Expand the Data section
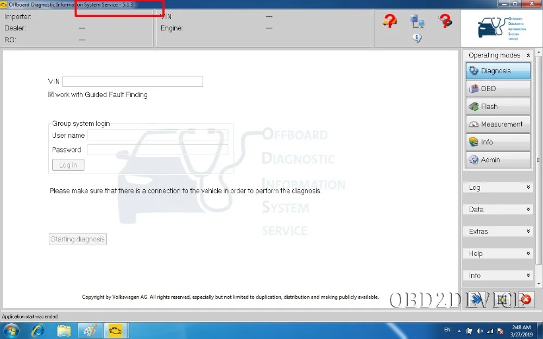This screenshot has width=543, height=339. pyautogui.click(x=498, y=209)
